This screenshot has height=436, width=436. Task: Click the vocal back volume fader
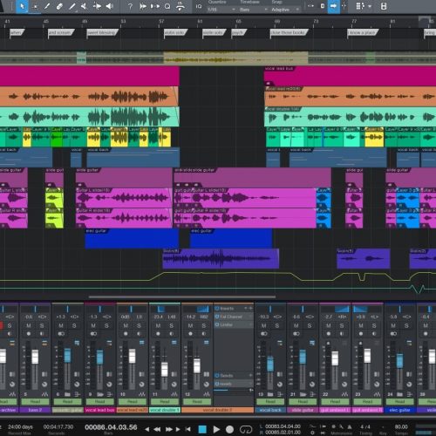click(270, 364)
